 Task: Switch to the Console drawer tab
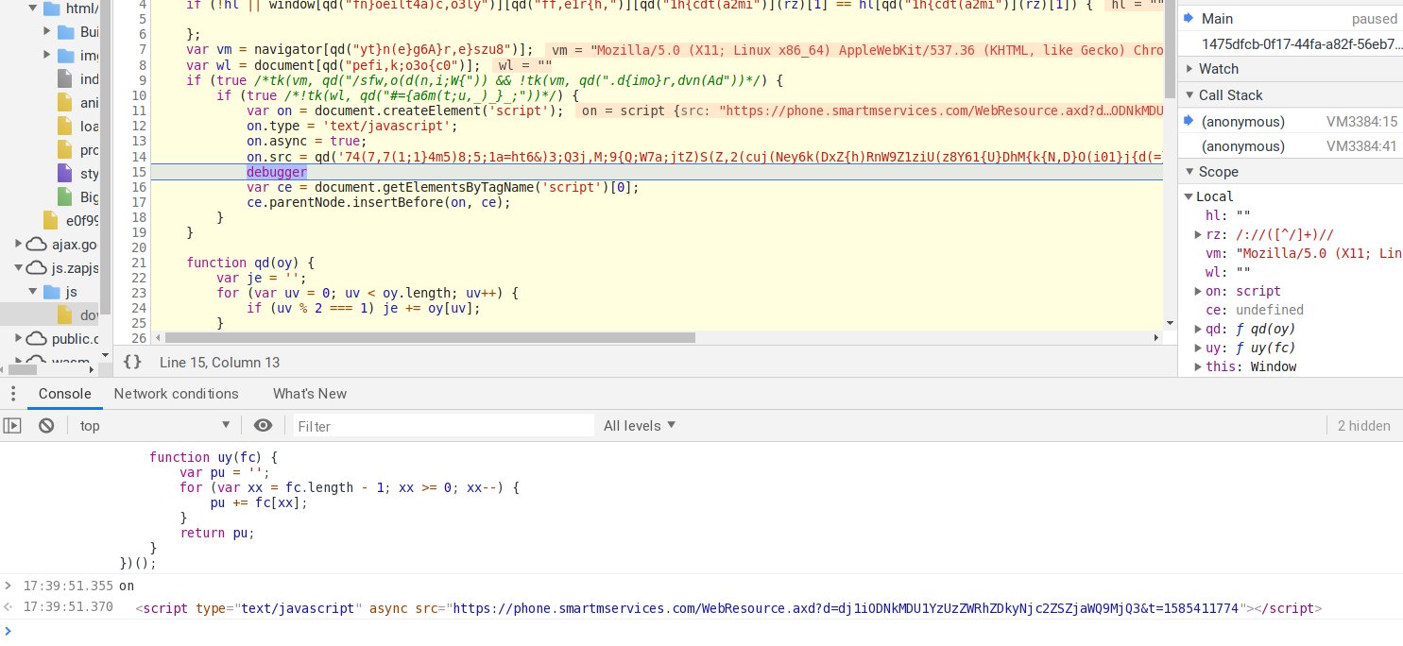(64, 394)
